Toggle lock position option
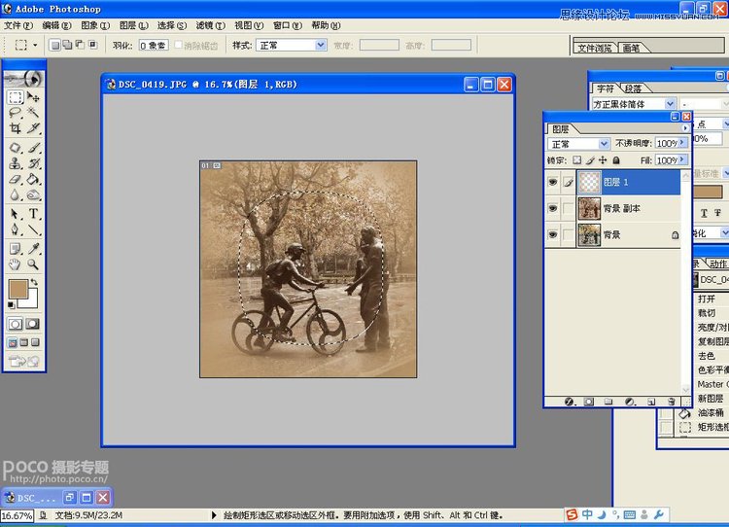 tap(603, 160)
